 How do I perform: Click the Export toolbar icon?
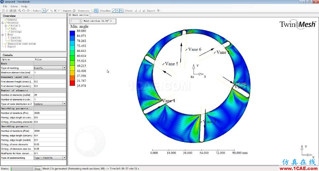(158, 11)
